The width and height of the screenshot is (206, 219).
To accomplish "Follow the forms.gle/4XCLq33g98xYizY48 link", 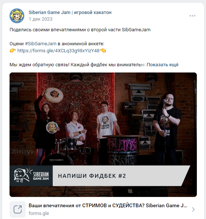I will [58, 50].
